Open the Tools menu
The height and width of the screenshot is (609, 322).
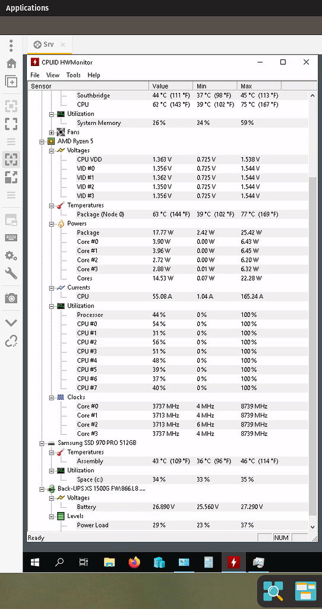pyautogui.click(x=73, y=75)
